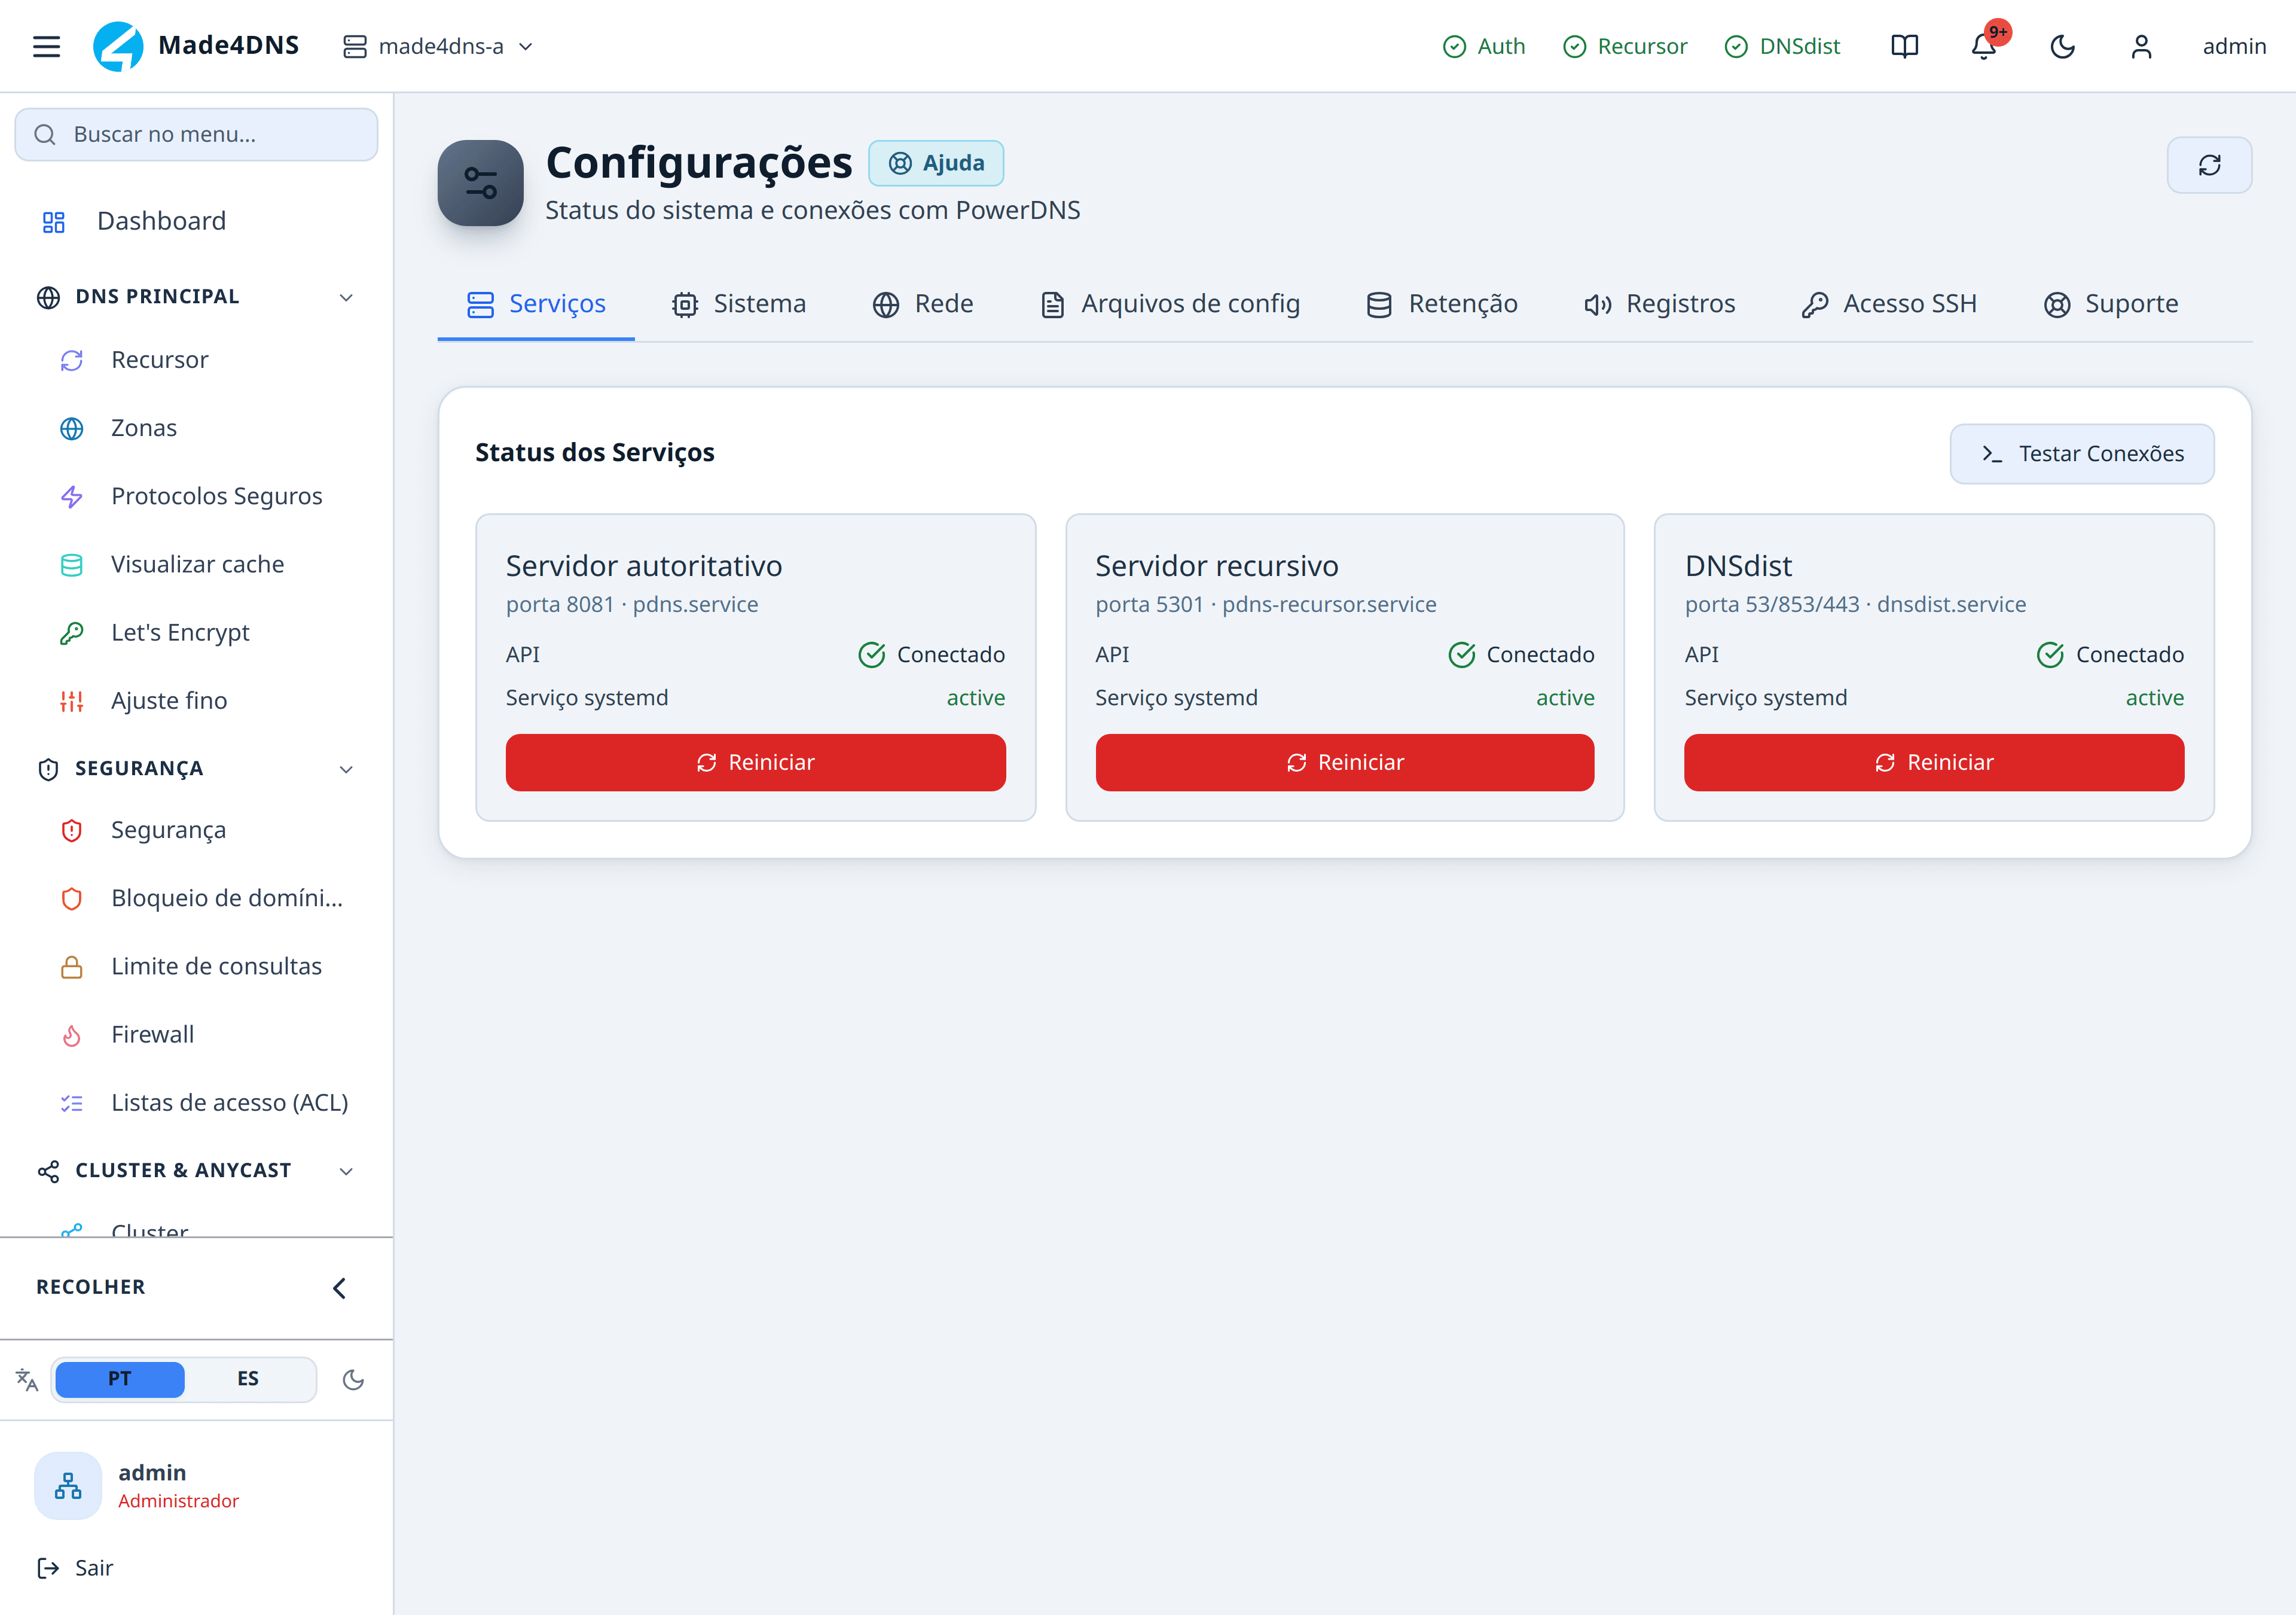Click 'porta 5301 · pdns-recursor.service' text
Viewport: 2296px width, 1615px height.
pos(1266,604)
